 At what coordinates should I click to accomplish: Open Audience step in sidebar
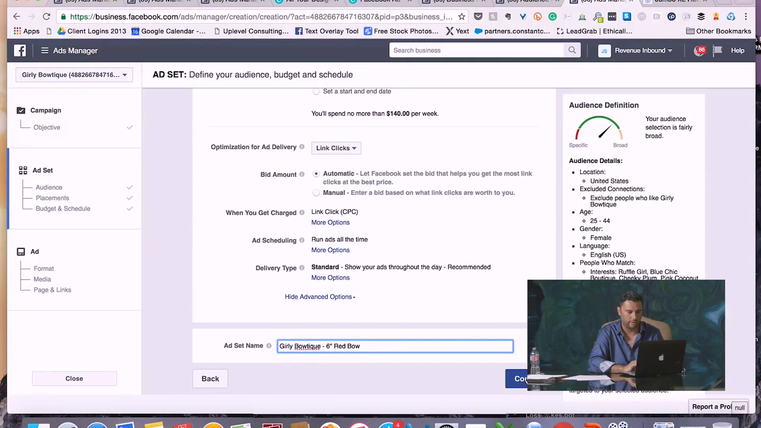click(x=49, y=187)
